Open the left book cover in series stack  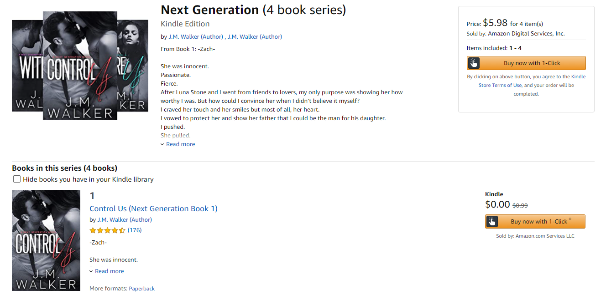tap(27, 66)
